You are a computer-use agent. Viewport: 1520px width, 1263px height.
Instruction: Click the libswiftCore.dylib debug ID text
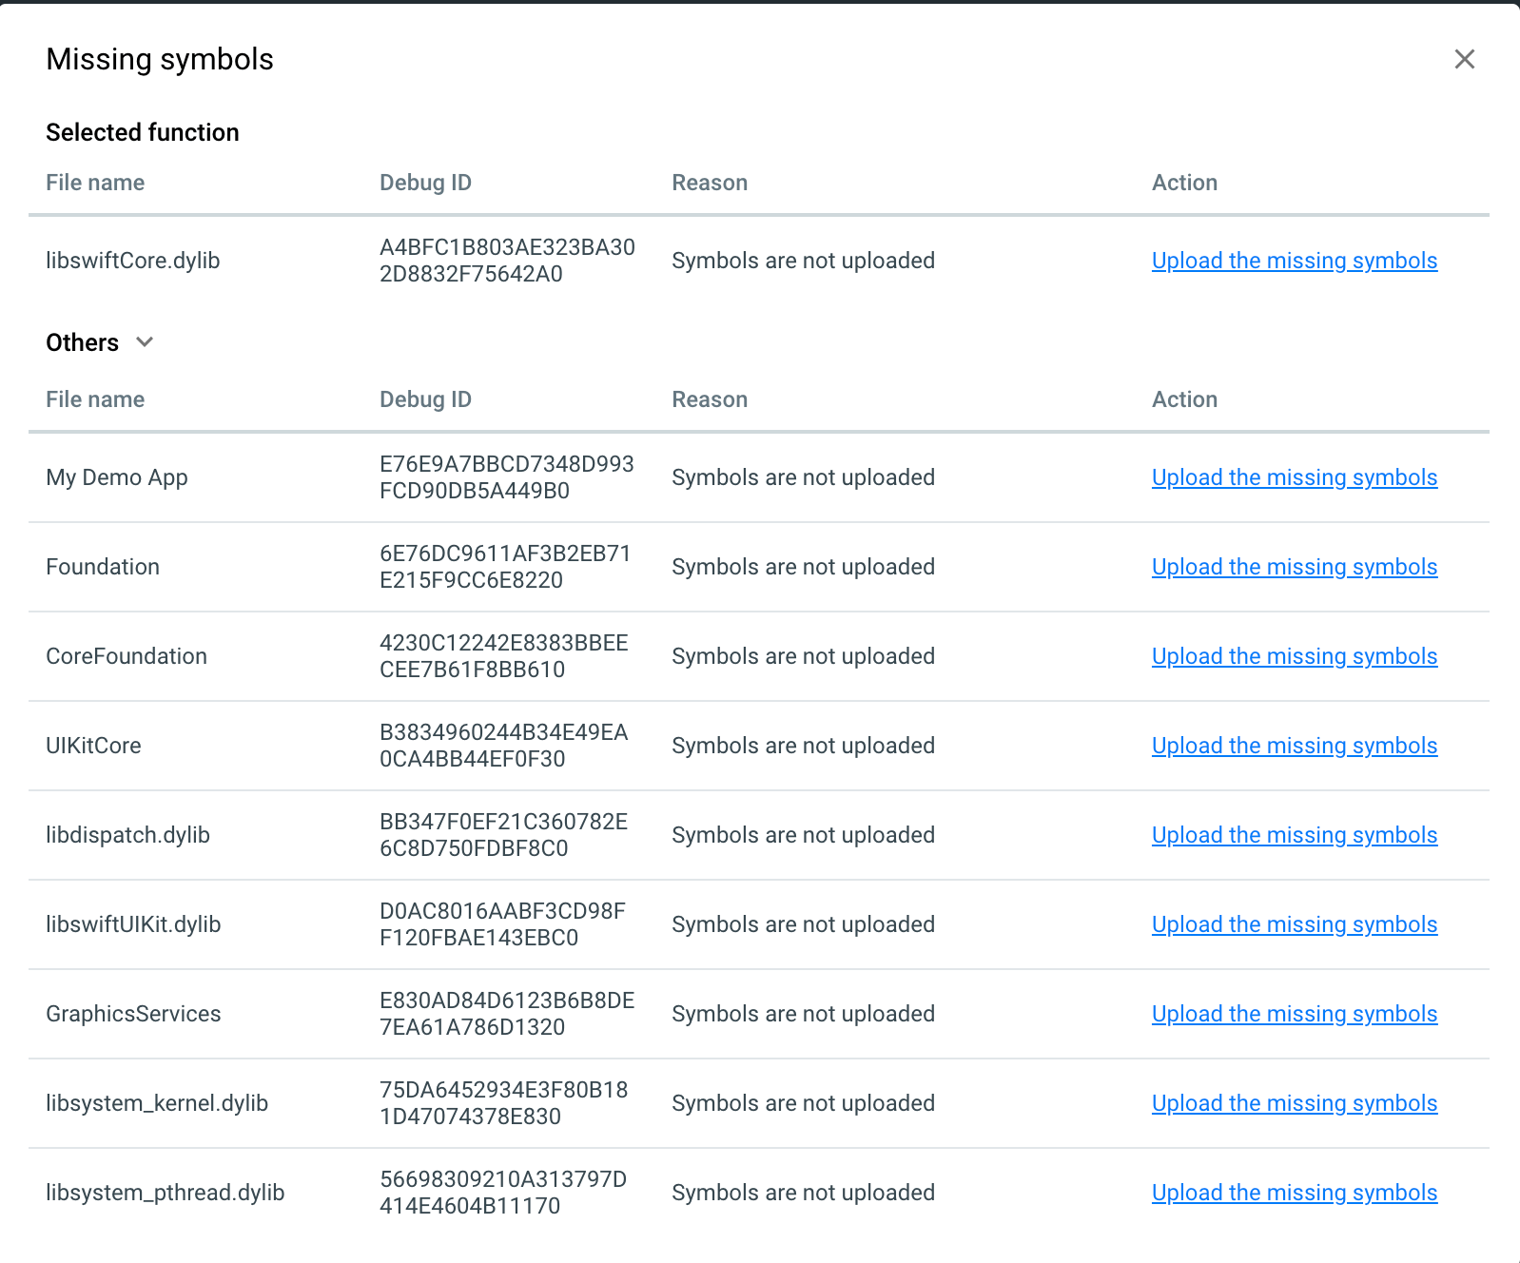506,261
